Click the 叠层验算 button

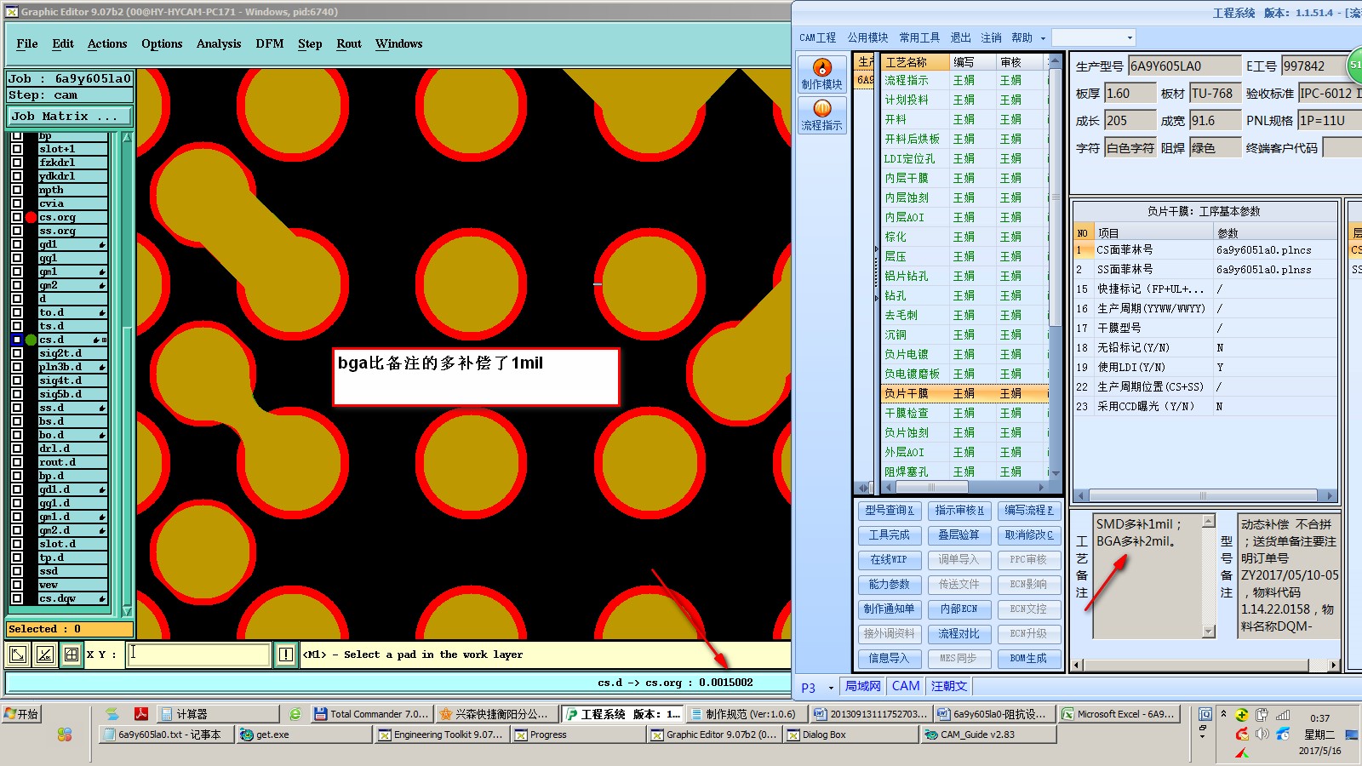(959, 534)
